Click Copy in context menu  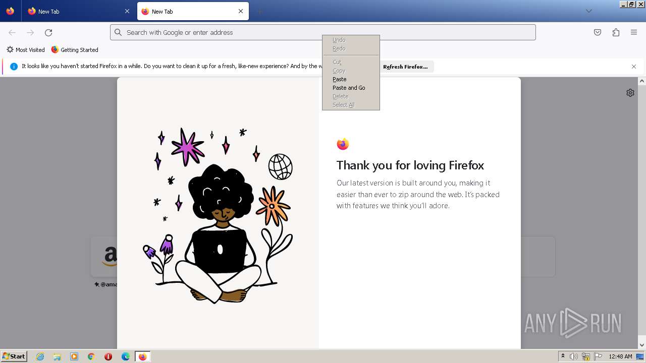point(351,71)
